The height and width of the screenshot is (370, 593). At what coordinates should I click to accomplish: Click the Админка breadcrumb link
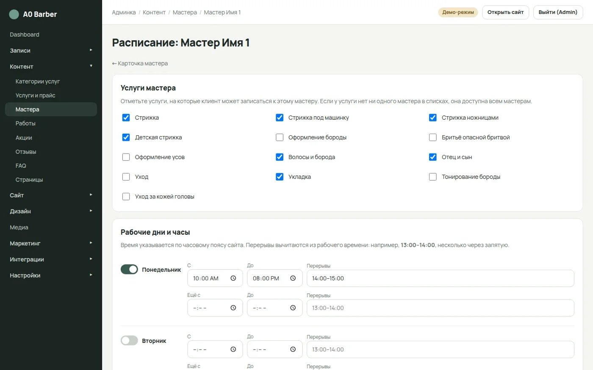click(124, 12)
